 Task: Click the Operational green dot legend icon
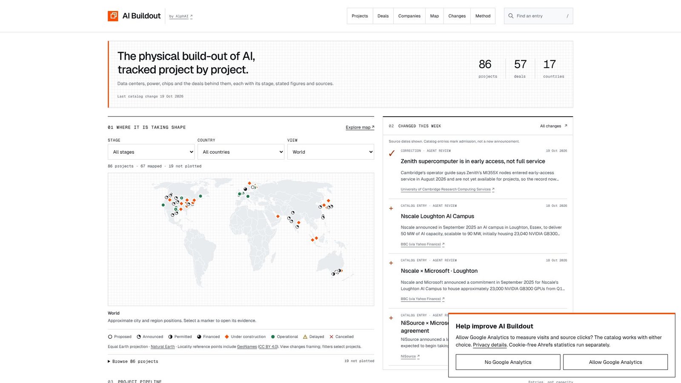tap(273, 337)
